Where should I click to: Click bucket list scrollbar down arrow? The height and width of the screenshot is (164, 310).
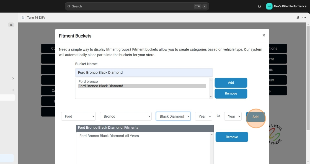tap(211, 97)
